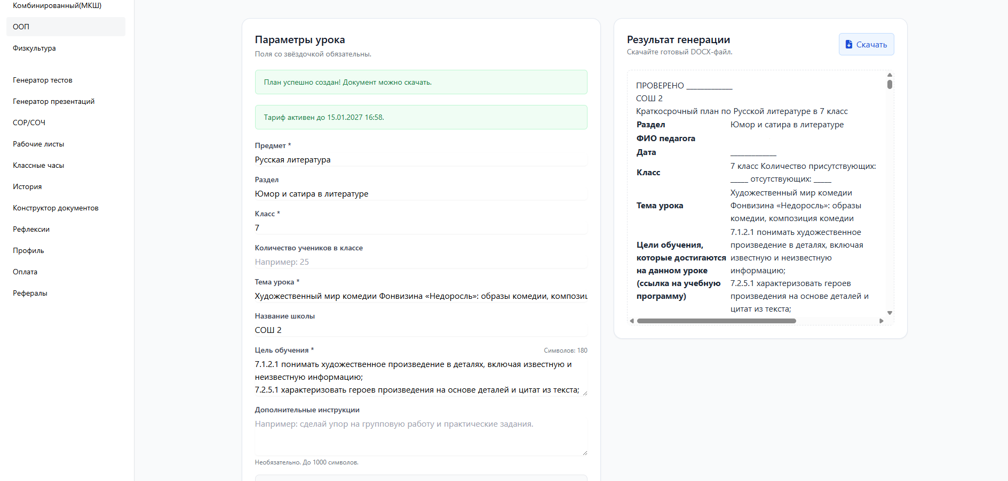Open Конструктор документов page
Image resolution: width=1008 pixels, height=481 pixels.
[x=56, y=208]
